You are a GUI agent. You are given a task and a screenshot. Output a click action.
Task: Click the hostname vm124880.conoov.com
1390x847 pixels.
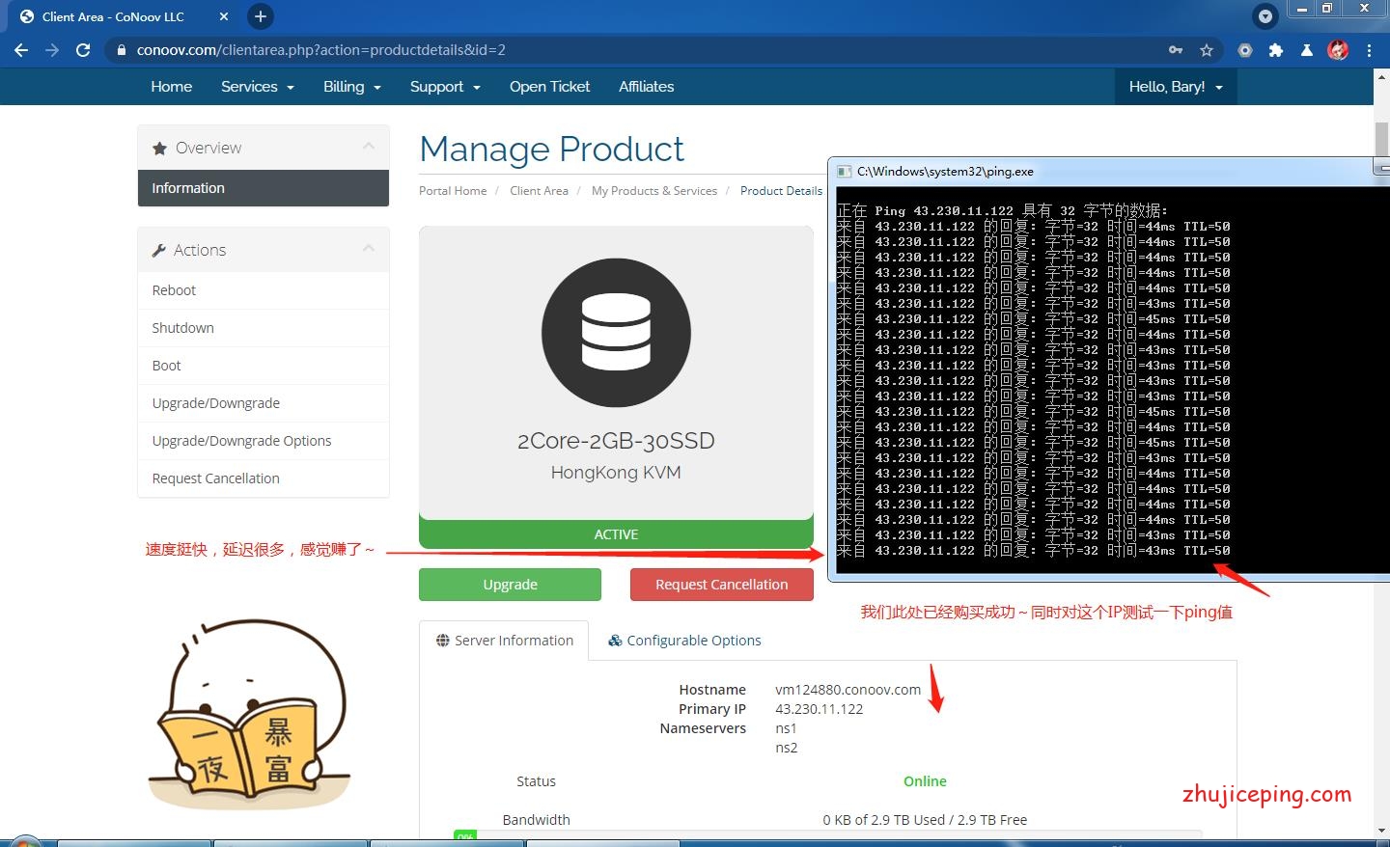coord(848,690)
